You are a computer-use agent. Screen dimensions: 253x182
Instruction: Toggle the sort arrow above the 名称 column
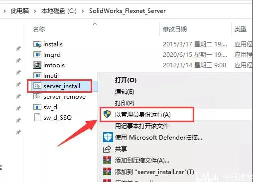[x=95, y=24]
